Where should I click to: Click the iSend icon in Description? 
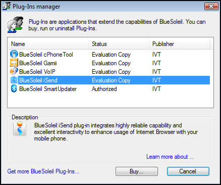pyautogui.click(x=20, y=129)
